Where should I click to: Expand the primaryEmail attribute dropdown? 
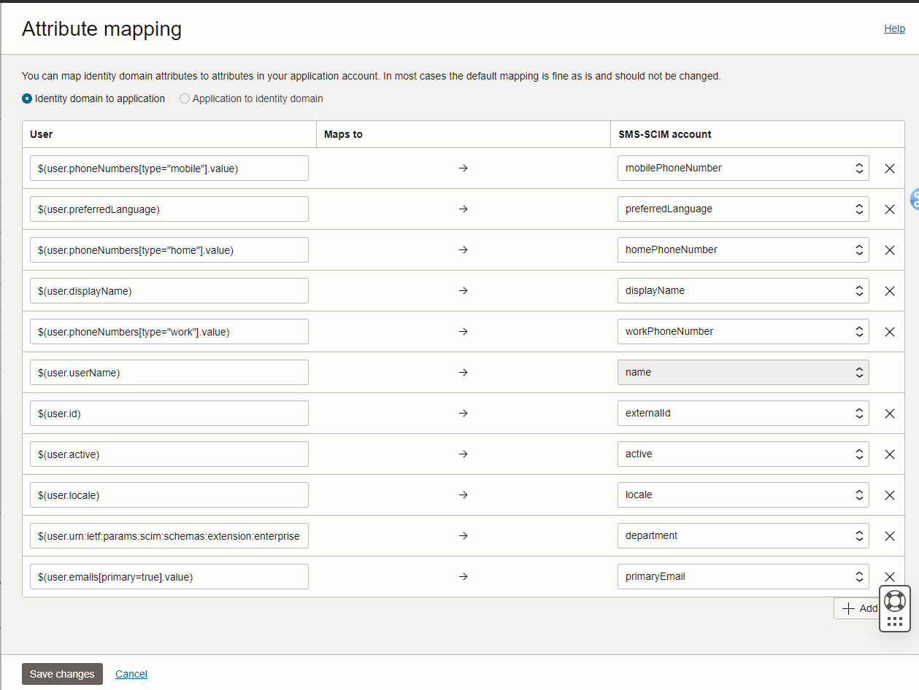tap(742, 576)
